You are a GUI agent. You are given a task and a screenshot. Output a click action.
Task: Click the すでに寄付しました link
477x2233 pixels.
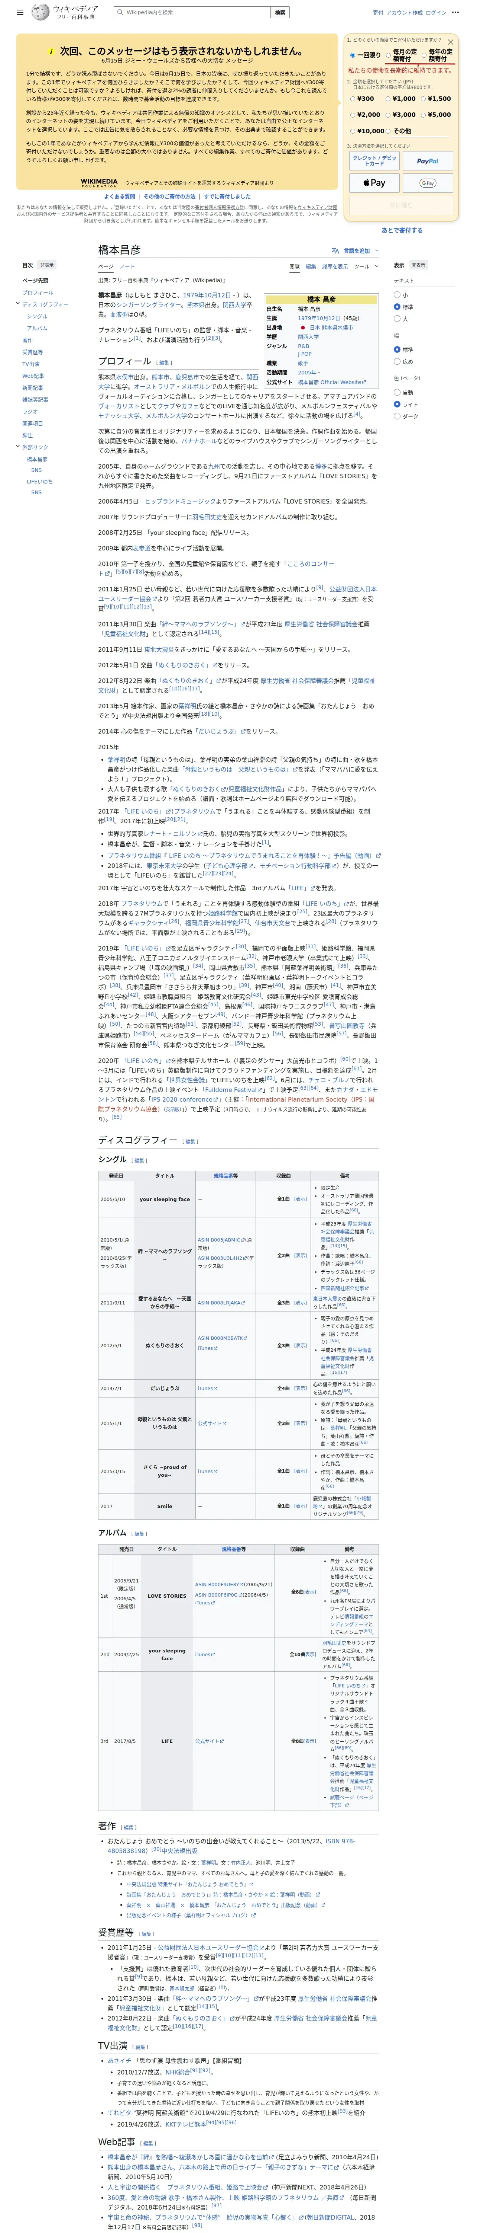click(x=228, y=197)
